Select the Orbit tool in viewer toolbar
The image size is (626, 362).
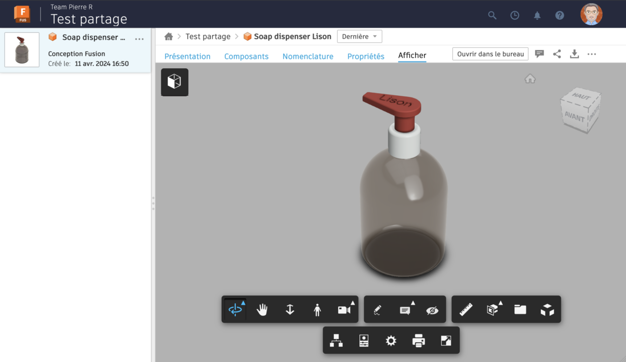pyautogui.click(x=235, y=309)
